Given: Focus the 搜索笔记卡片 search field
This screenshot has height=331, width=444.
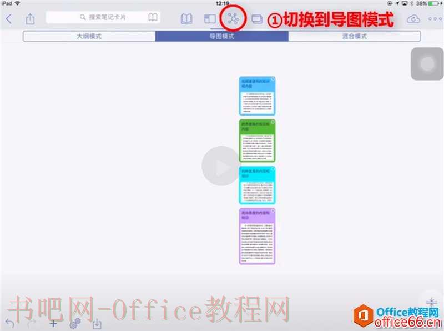Looking at the screenshot, I should point(103,17).
